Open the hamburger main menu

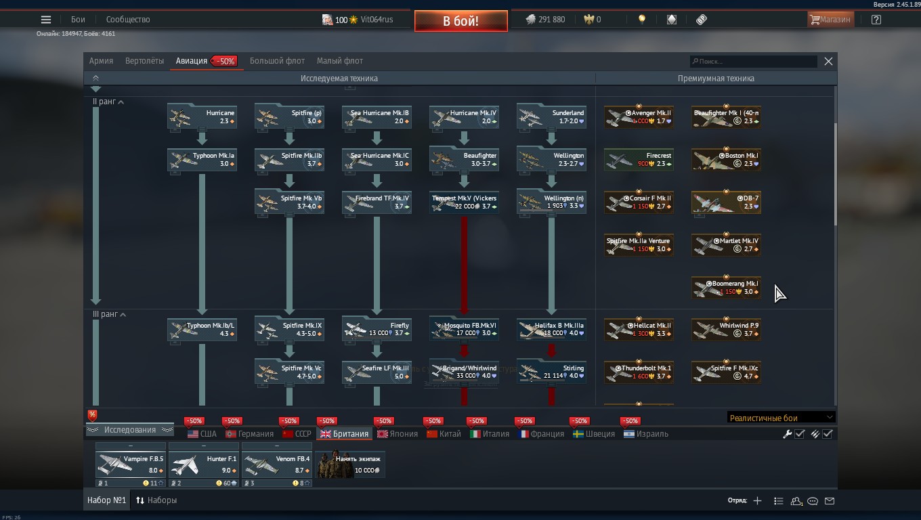pyautogui.click(x=46, y=20)
